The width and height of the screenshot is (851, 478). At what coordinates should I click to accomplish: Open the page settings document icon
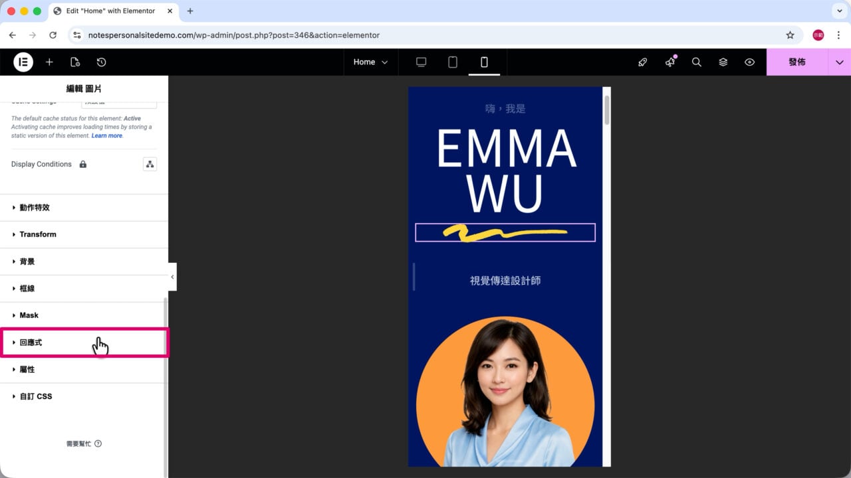(x=75, y=62)
